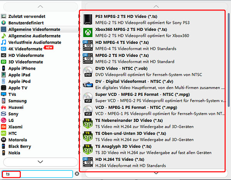Choose PS3 MPEG-2 TS HD Video format
Image resolution: width=231 pixels, height=180 pixels.
tap(153, 20)
